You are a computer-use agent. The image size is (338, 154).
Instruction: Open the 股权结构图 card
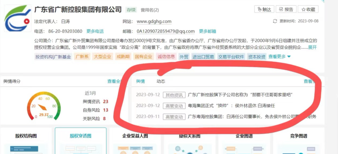click(26, 141)
